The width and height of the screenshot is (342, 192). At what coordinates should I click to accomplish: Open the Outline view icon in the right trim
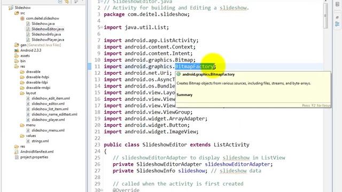point(337,24)
